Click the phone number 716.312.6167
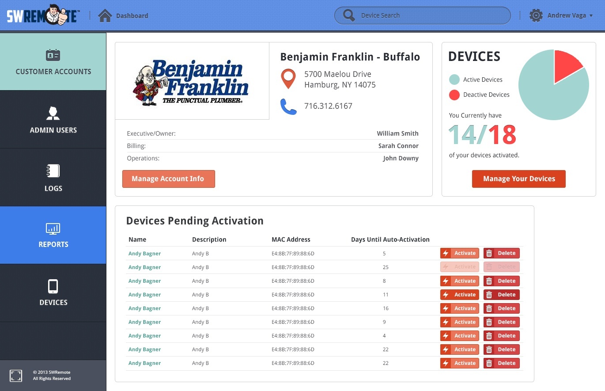Viewport: 605px width, 391px height. point(328,106)
